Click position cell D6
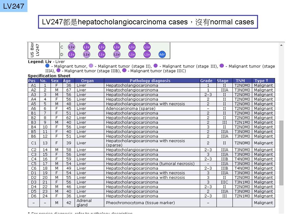 click(x=34, y=196)
